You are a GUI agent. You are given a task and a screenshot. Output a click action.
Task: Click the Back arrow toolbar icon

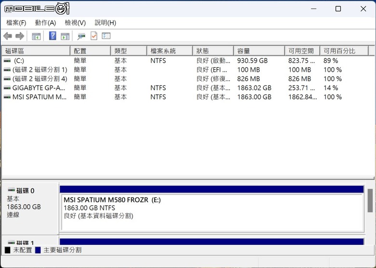(x=8, y=36)
